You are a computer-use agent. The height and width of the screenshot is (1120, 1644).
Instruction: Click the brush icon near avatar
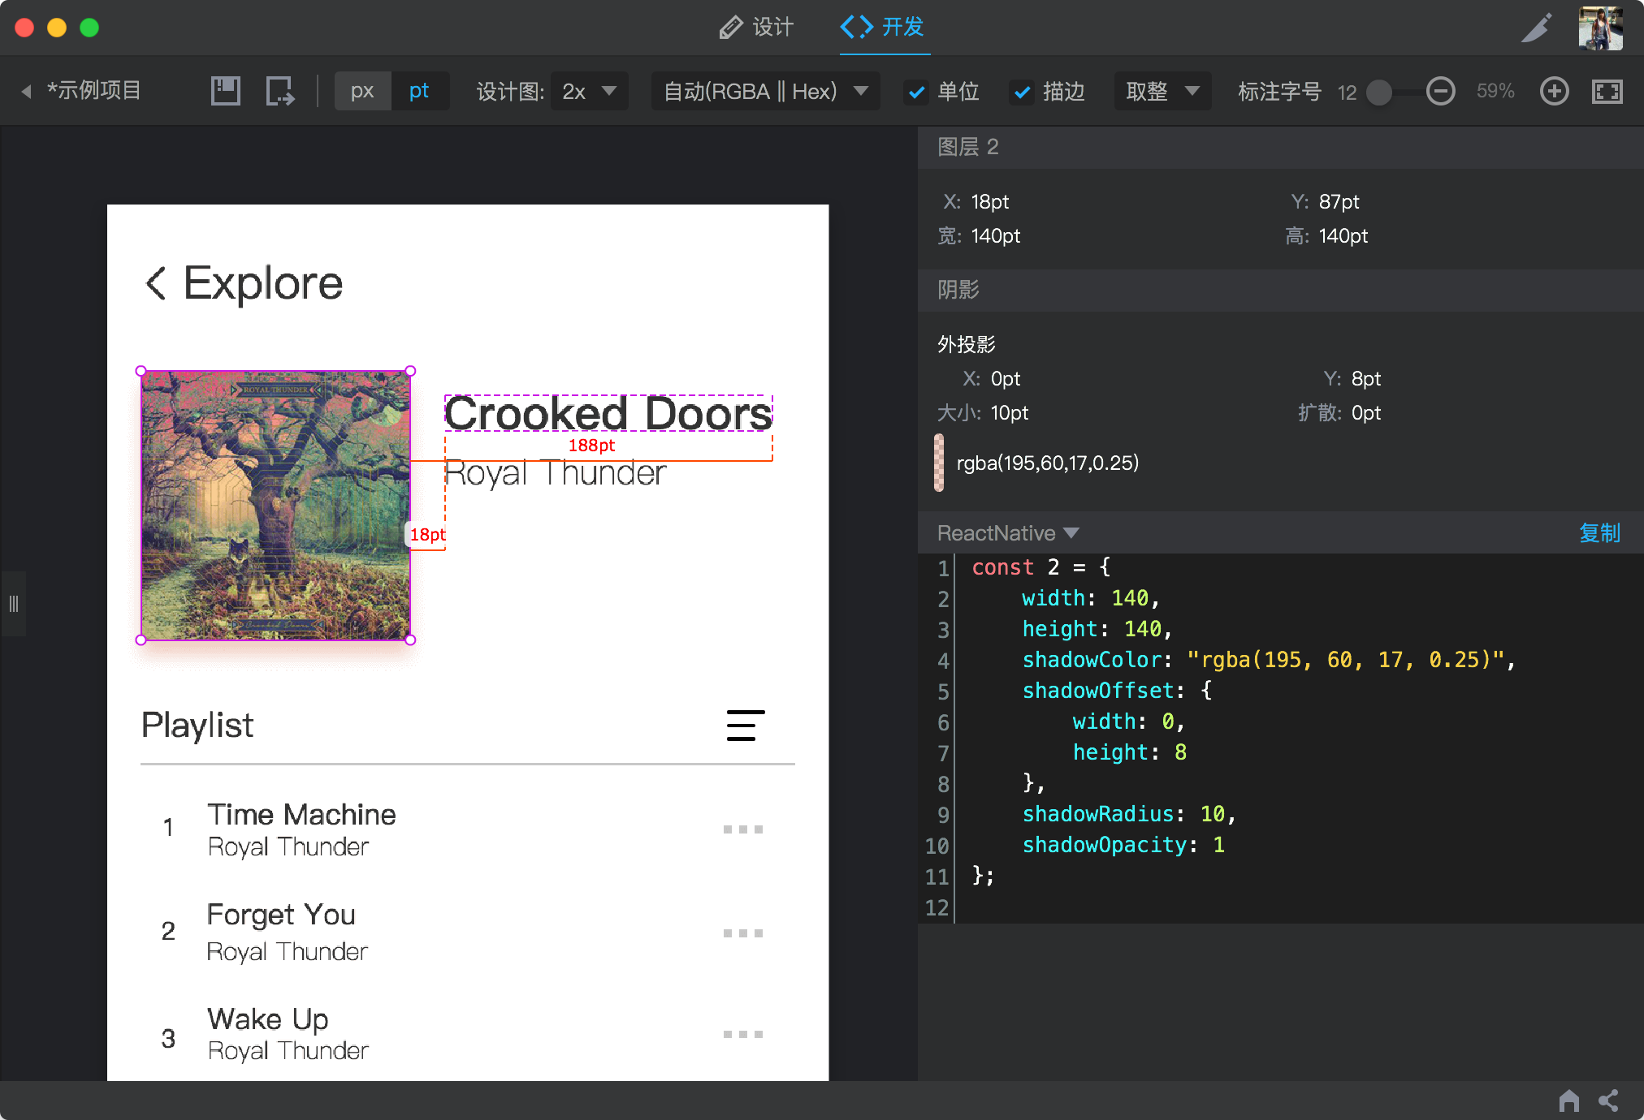[x=1536, y=28]
